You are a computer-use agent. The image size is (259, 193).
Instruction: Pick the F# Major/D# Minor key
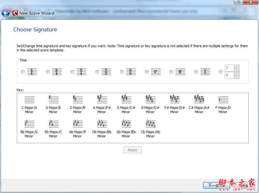pos(175,105)
